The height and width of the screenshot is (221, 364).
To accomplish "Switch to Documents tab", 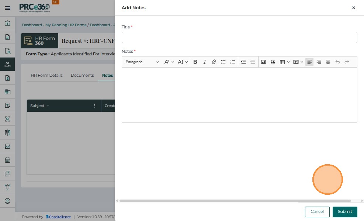I will click(x=82, y=75).
